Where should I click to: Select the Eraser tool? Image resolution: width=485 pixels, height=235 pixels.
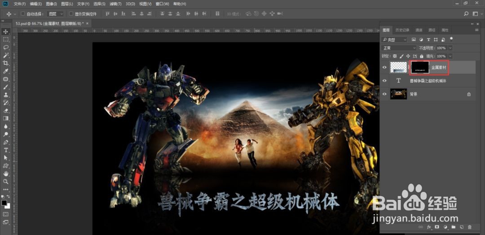[5, 111]
